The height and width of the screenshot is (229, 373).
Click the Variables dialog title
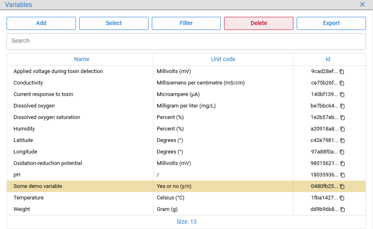click(x=18, y=5)
